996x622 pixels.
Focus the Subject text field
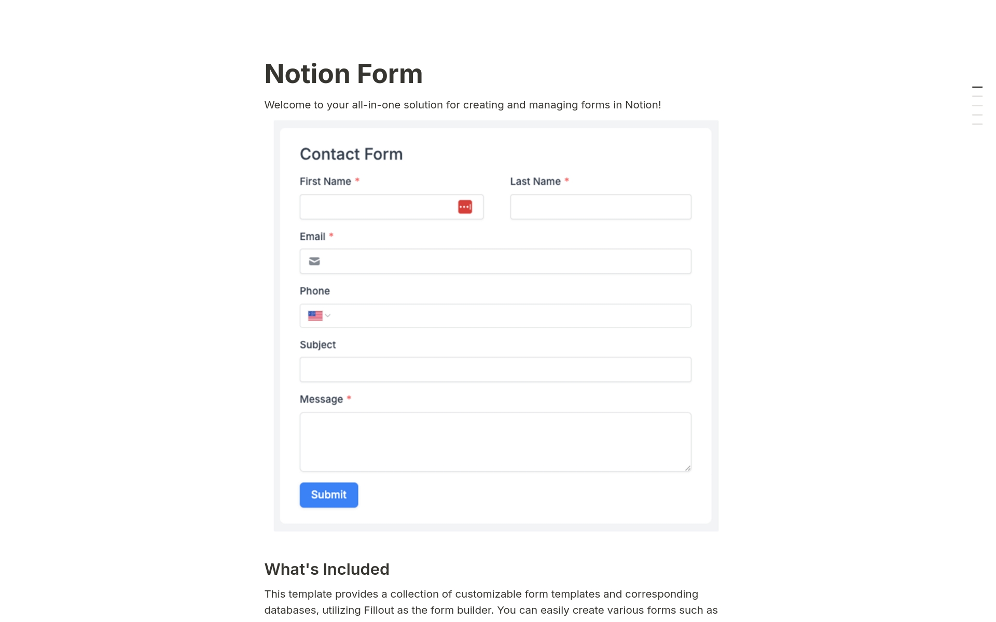coord(495,370)
